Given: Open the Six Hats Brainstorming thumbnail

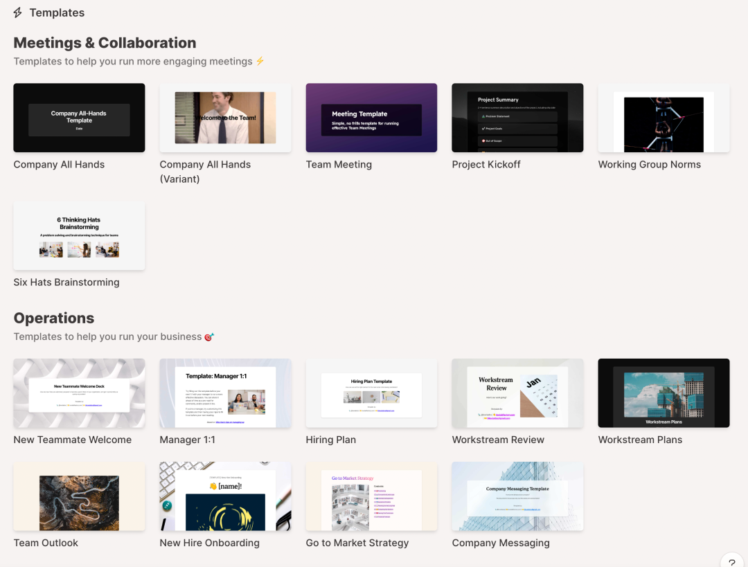Looking at the screenshot, I should 79,236.
